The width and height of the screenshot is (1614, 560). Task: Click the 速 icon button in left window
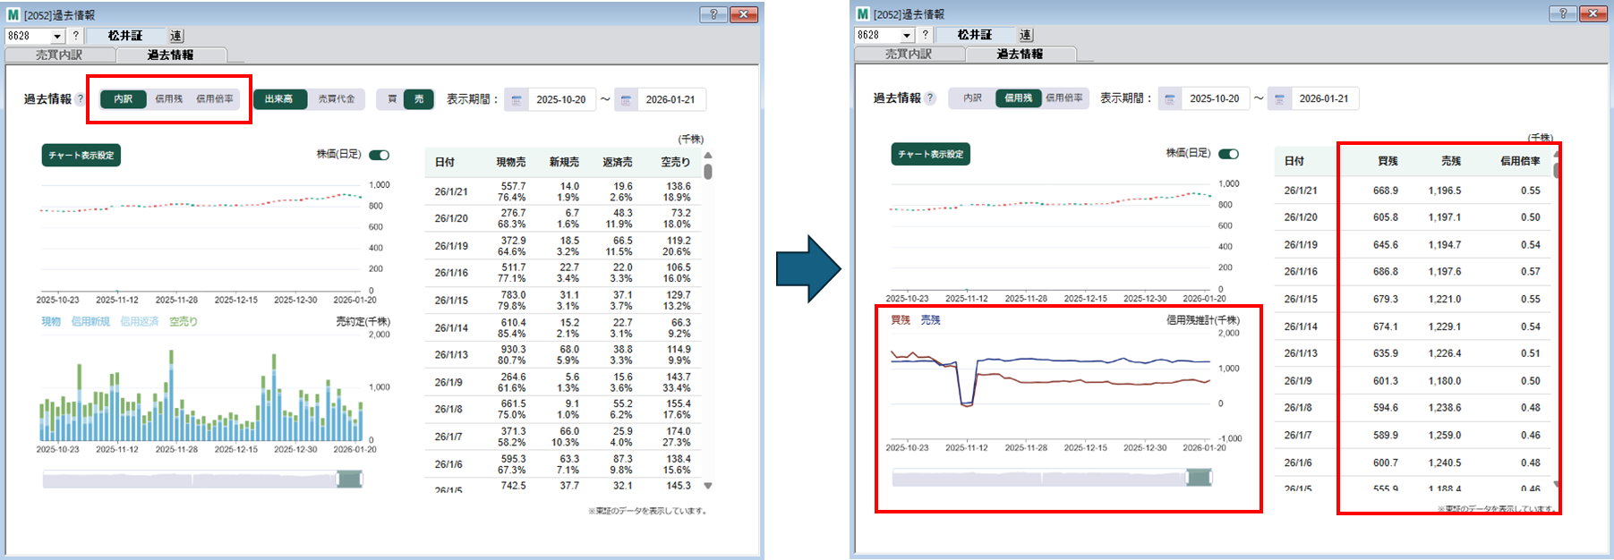tap(176, 36)
